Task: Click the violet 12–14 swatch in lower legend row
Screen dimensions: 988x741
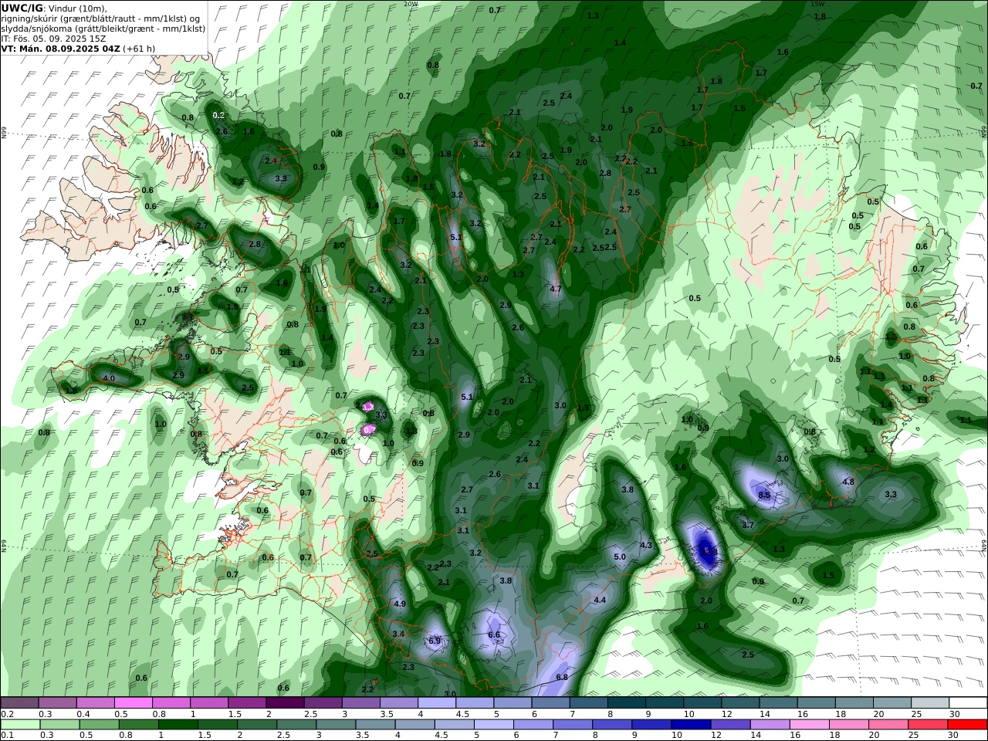Action: click(x=729, y=725)
